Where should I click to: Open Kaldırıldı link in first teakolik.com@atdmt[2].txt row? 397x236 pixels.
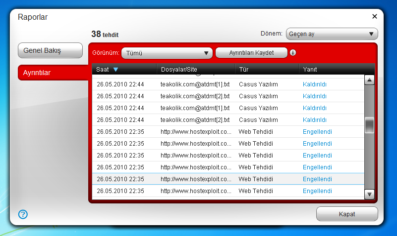pyautogui.click(x=314, y=96)
